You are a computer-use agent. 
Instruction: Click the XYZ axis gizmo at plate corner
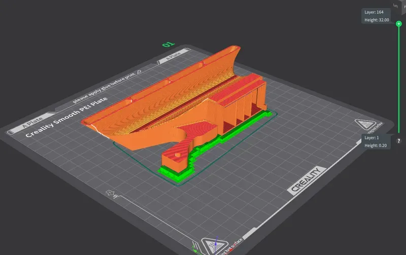pos(197,247)
